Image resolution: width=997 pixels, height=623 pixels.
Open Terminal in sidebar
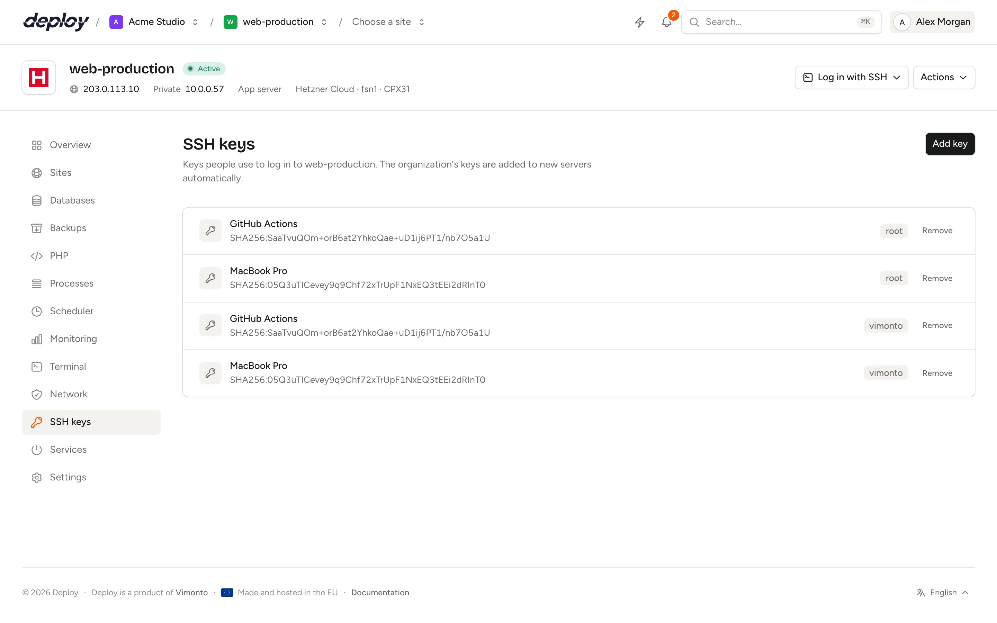91,366
